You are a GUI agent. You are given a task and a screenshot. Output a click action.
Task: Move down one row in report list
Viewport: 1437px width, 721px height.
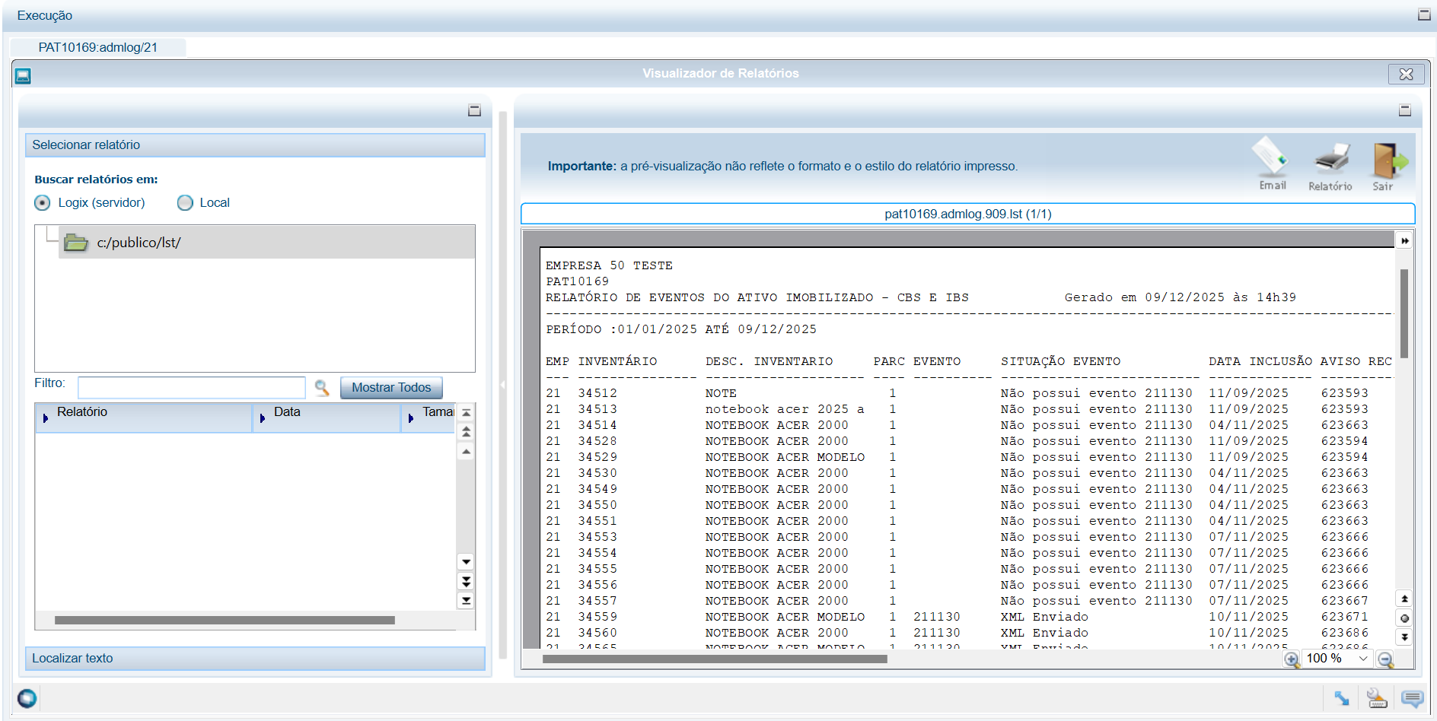pos(467,562)
